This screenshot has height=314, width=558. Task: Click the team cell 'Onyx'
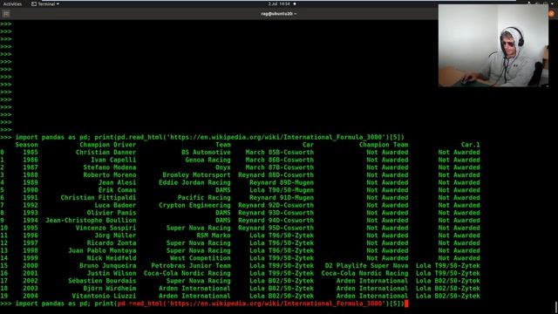point(223,167)
